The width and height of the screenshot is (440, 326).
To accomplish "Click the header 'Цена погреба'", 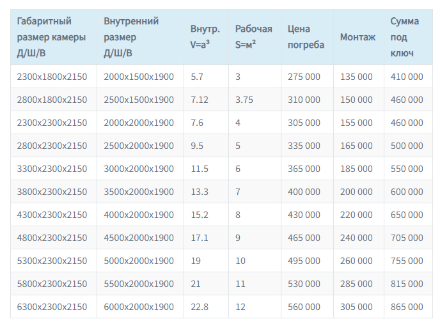I will point(307,37).
